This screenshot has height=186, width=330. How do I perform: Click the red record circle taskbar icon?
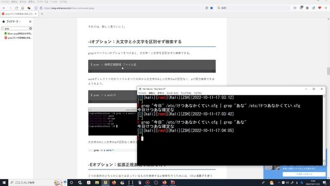147,182
